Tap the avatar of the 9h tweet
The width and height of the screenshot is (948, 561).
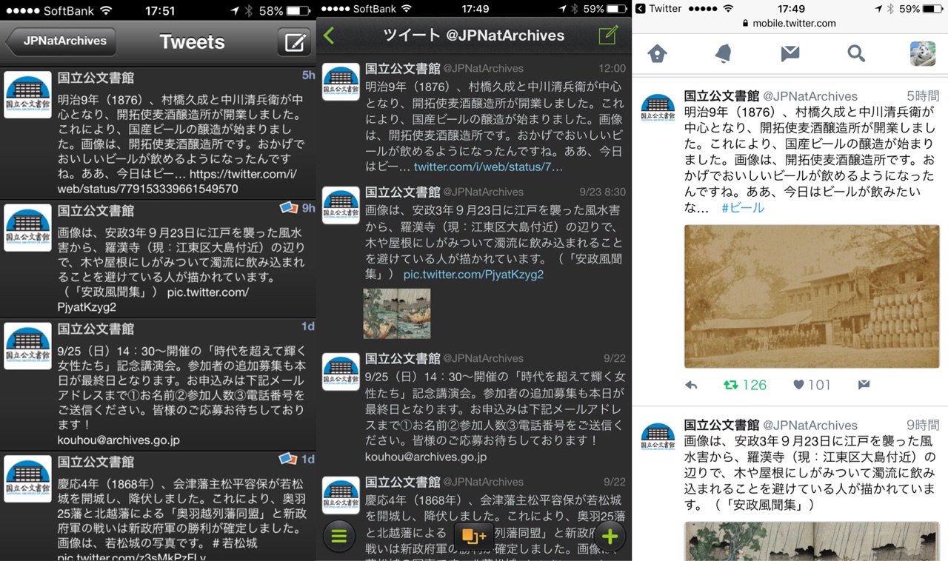click(27, 228)
